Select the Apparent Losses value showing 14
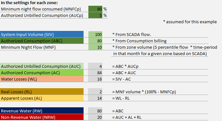 point(95,98)
